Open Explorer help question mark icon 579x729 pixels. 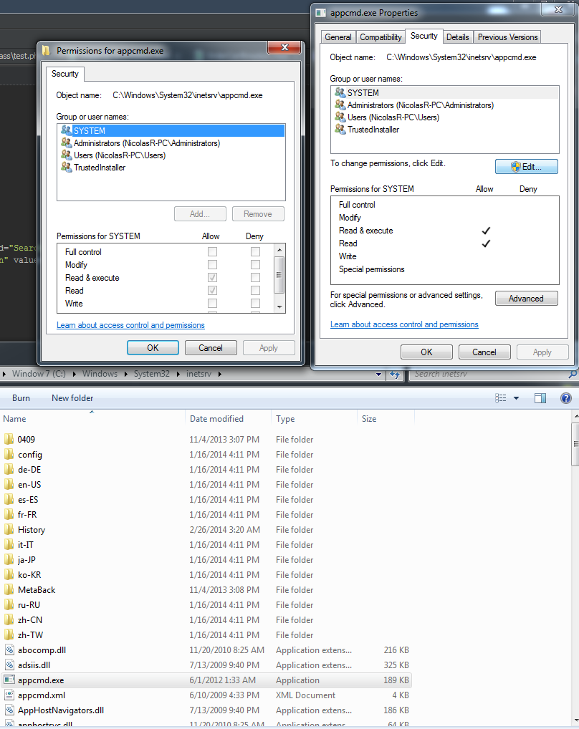click(566, 398)
